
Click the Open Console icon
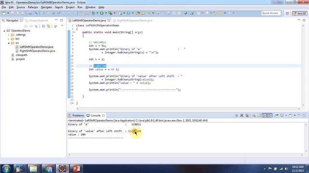pos(291,115)
